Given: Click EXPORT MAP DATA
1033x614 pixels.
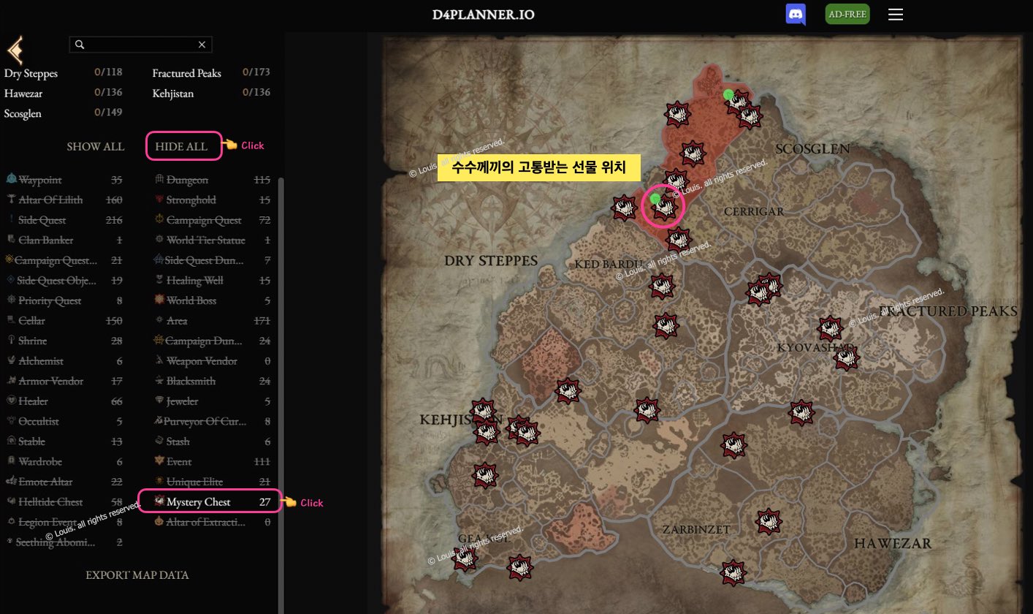Looking at the screenshot, I should 137,575.
